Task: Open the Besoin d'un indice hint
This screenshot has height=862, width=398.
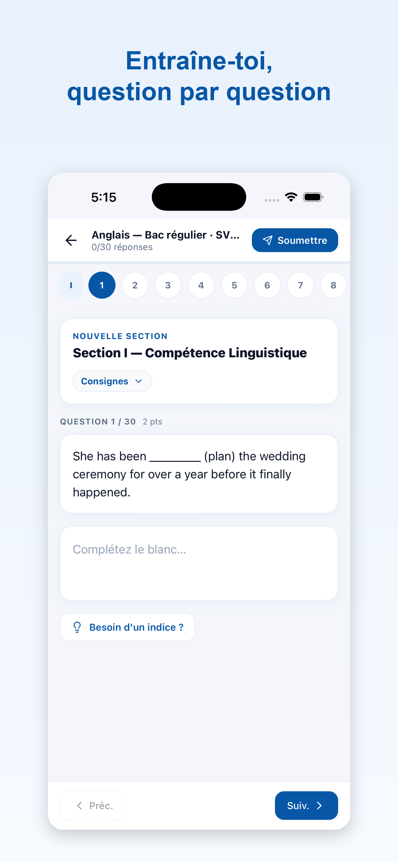Action: coord(128,627)
